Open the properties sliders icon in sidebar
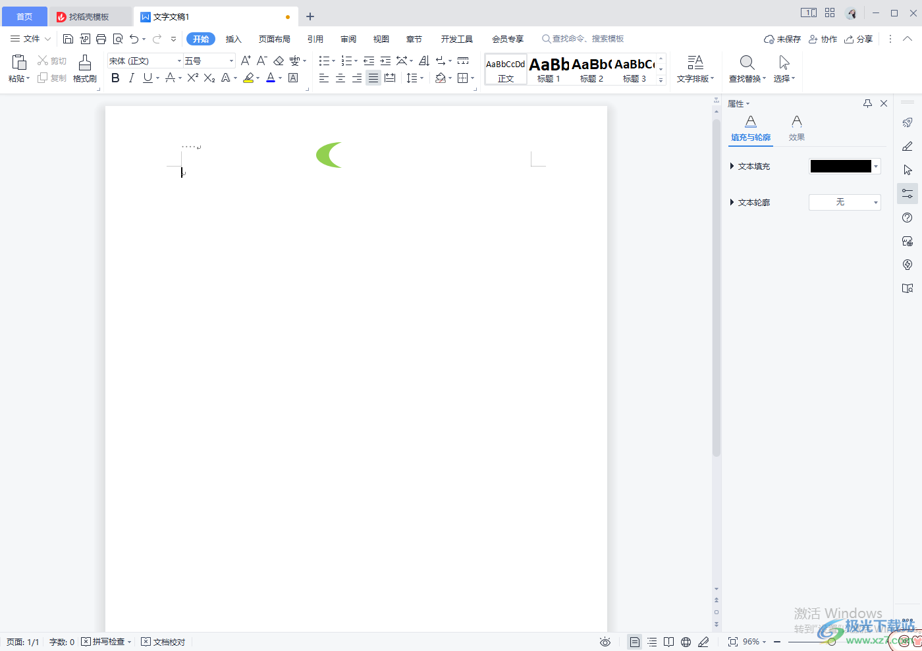Image resolution: width=922 pixels, height=651 pixels. tap(908, 194)
